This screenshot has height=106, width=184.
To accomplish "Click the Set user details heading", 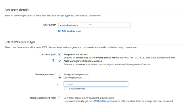I will coord(17,10).
